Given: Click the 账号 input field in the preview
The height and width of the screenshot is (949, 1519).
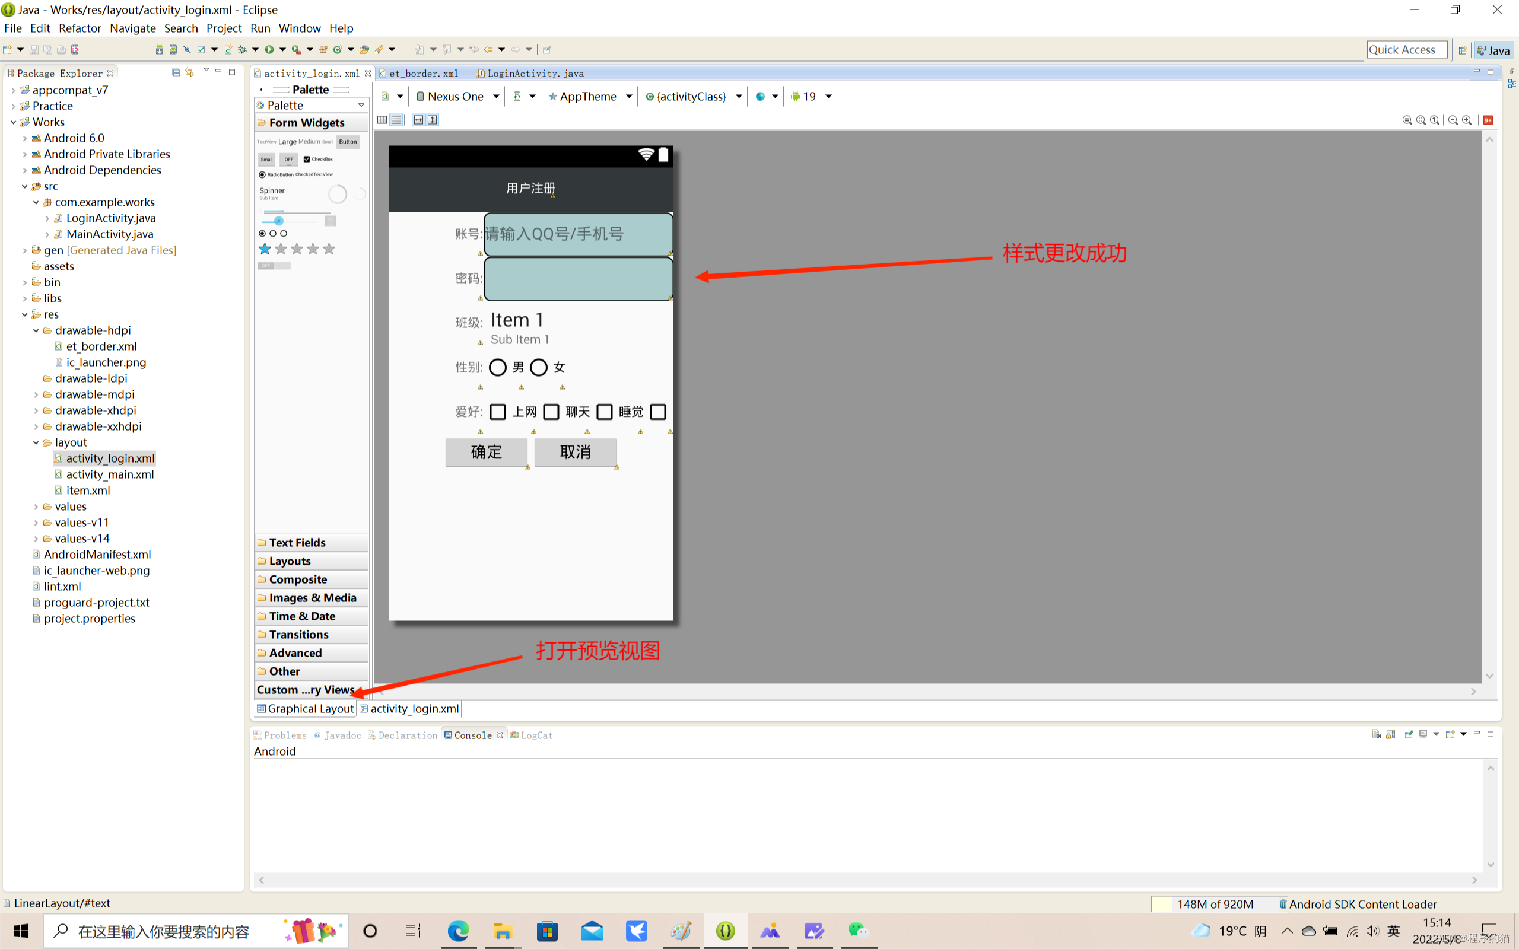Looking at the screenshot, I should (x=577, y=234).
